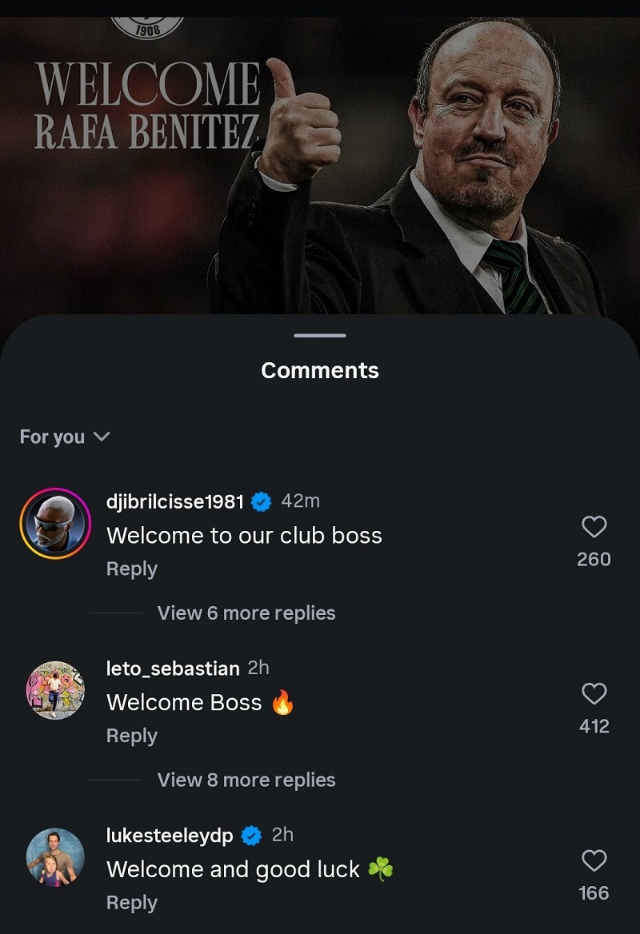Click the comments sheet drag handle

pyautogui.click(x=320, y=335)
